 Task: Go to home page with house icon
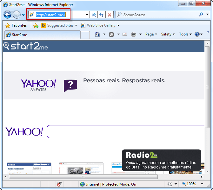click(x=97, y=34)
